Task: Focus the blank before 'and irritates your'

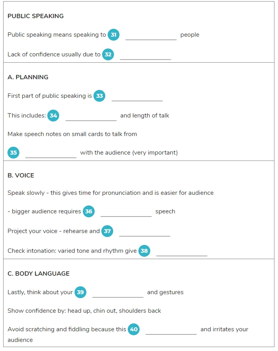Action: [x=171, y=330]
